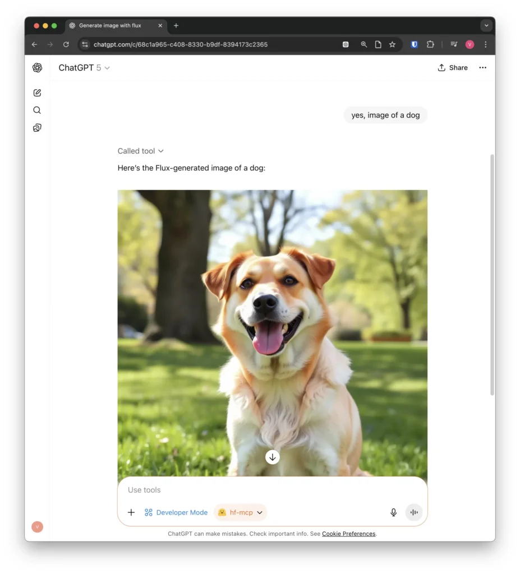Launch voice mode with the waveform button
Image resolution: width=520 pixels, height=574 pixels.
[414, 512]
